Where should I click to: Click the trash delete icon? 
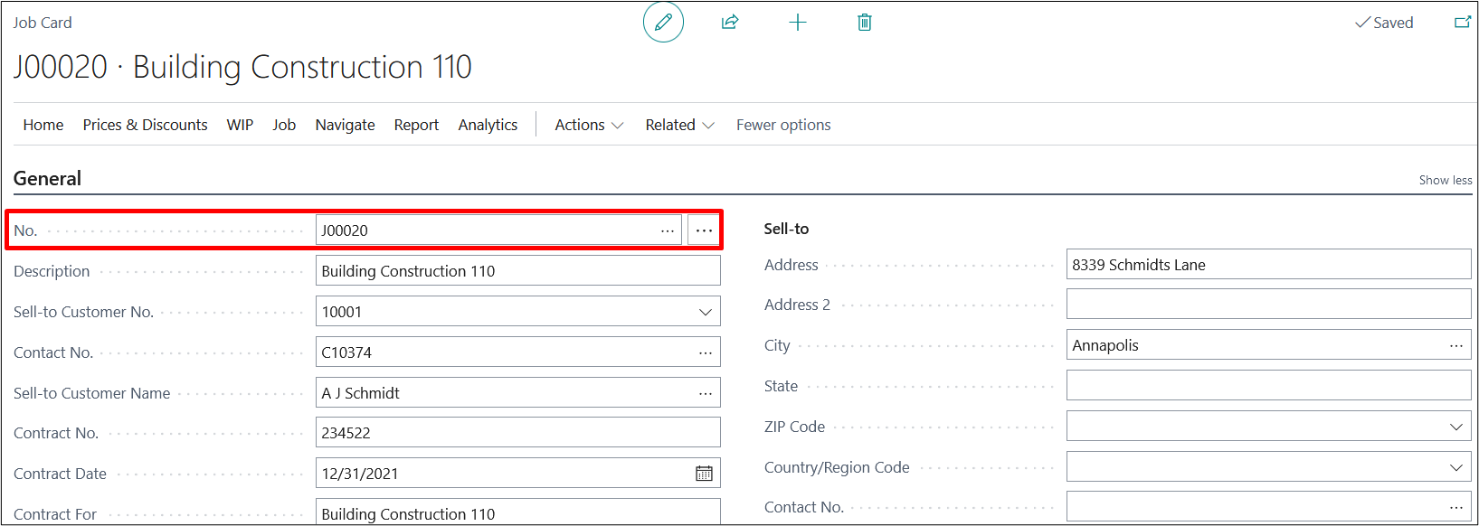click(864, 23)
